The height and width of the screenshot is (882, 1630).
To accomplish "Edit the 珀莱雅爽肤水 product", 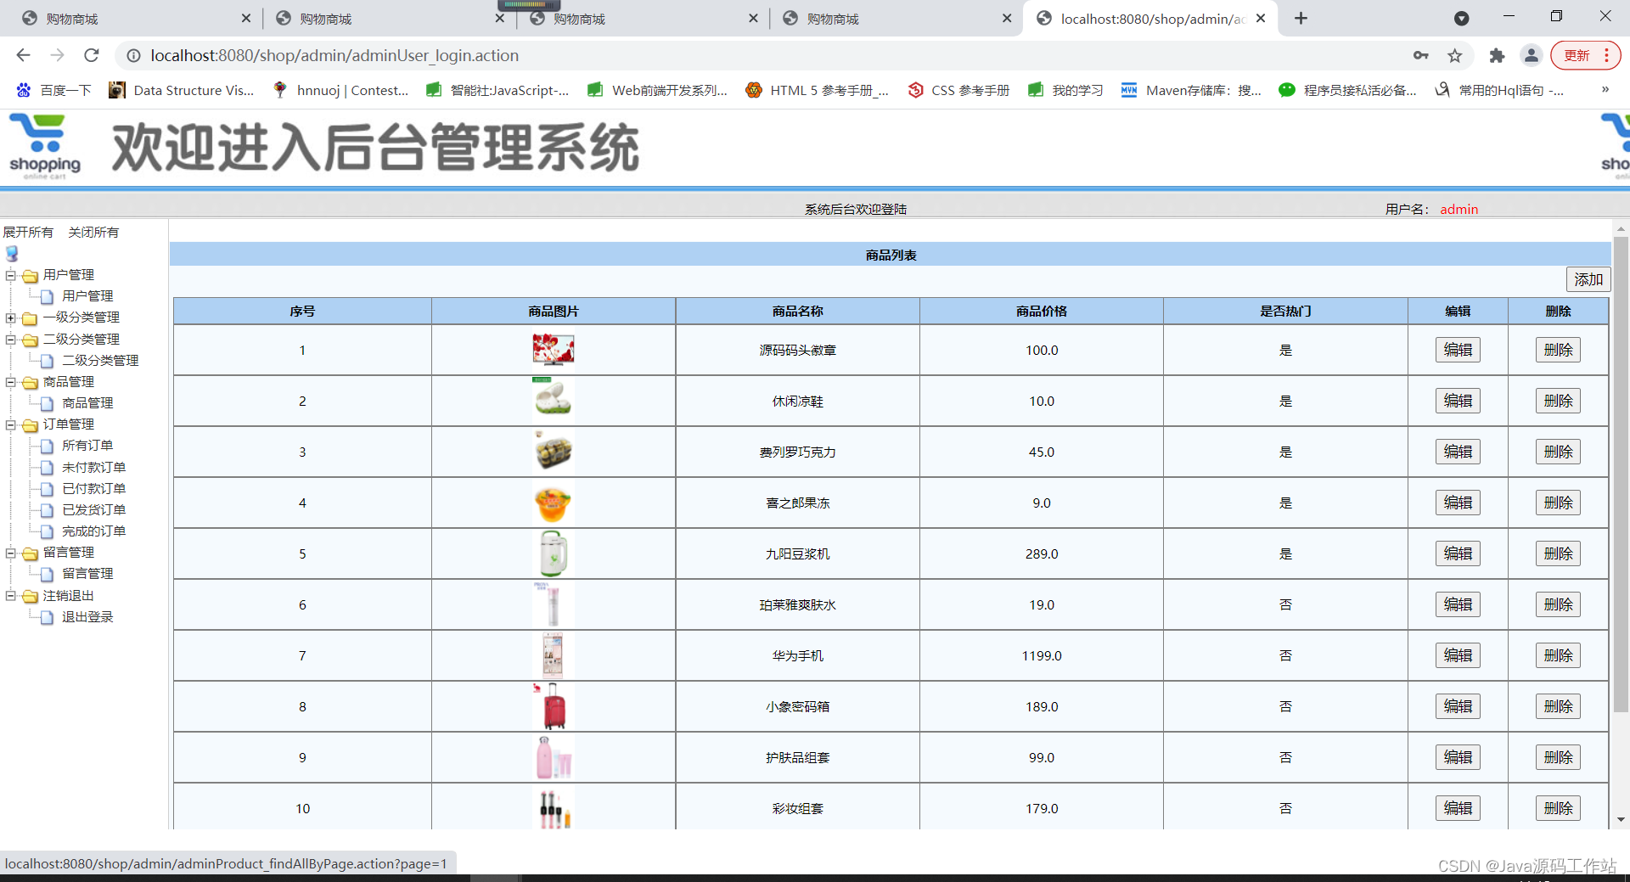I will click(x=1458, y=604).
